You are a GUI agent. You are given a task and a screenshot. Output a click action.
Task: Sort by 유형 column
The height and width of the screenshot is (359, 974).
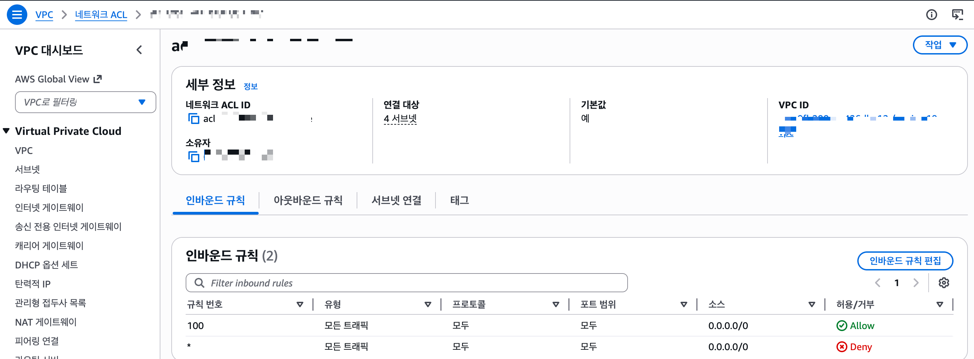pyautogui.click(x=428, y=304)
